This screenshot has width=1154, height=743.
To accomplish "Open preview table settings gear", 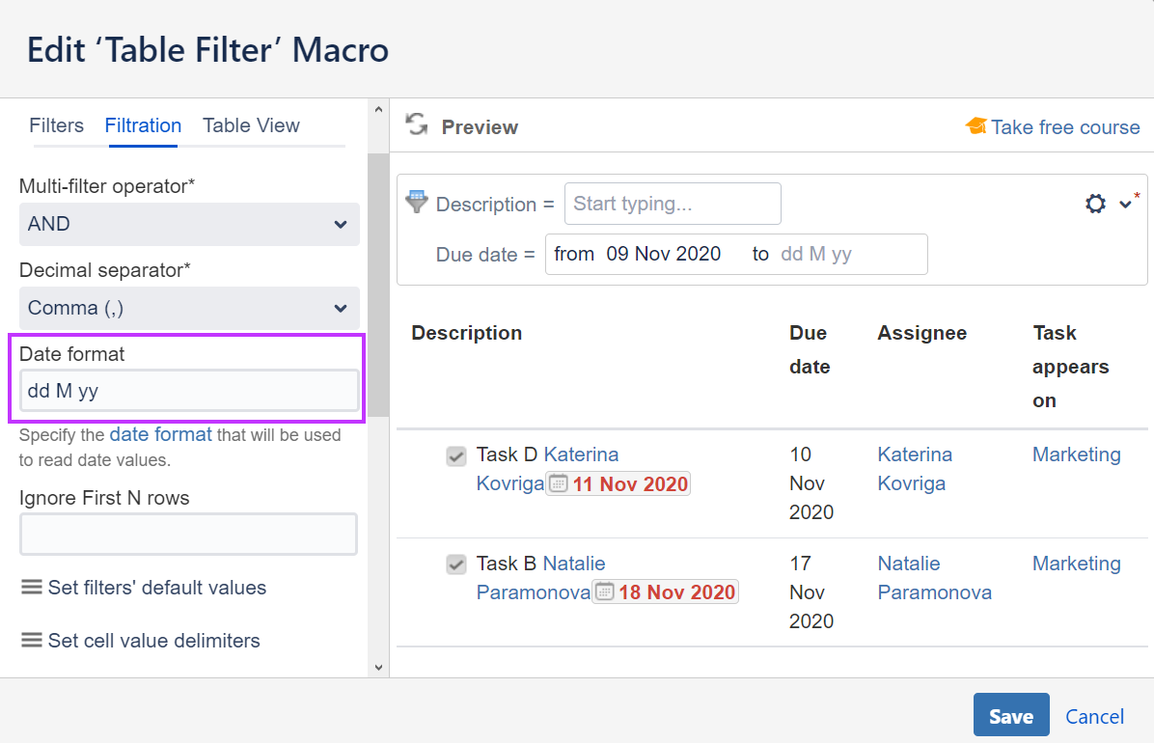I will 1095,204.
